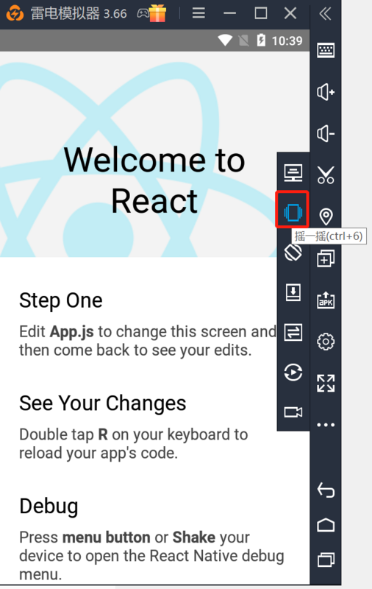Install an APK file
Viewport: 372px width, 589px height.
[326, 300]
